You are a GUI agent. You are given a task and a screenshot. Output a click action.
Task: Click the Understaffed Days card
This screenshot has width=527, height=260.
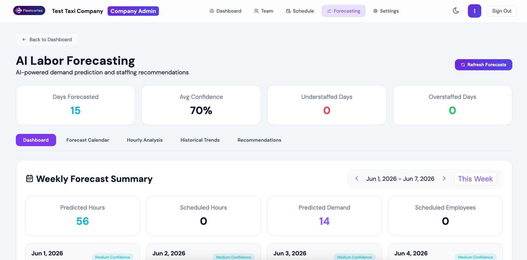pos(327,105)
